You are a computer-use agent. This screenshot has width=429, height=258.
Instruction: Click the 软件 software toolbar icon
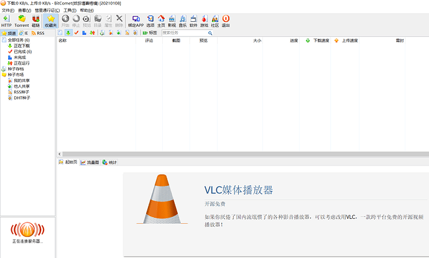pyautogui.click(x=193, y=21)
